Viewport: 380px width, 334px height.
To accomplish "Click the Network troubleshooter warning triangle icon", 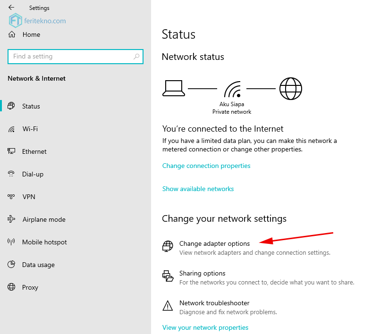I will pyautogui.click(x=168, y=306).
